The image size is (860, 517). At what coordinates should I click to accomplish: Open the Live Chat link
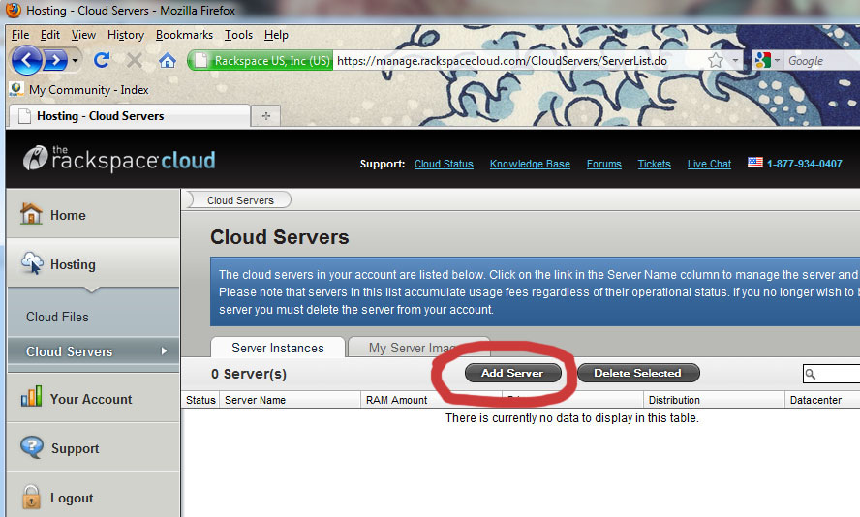point(709,164)
